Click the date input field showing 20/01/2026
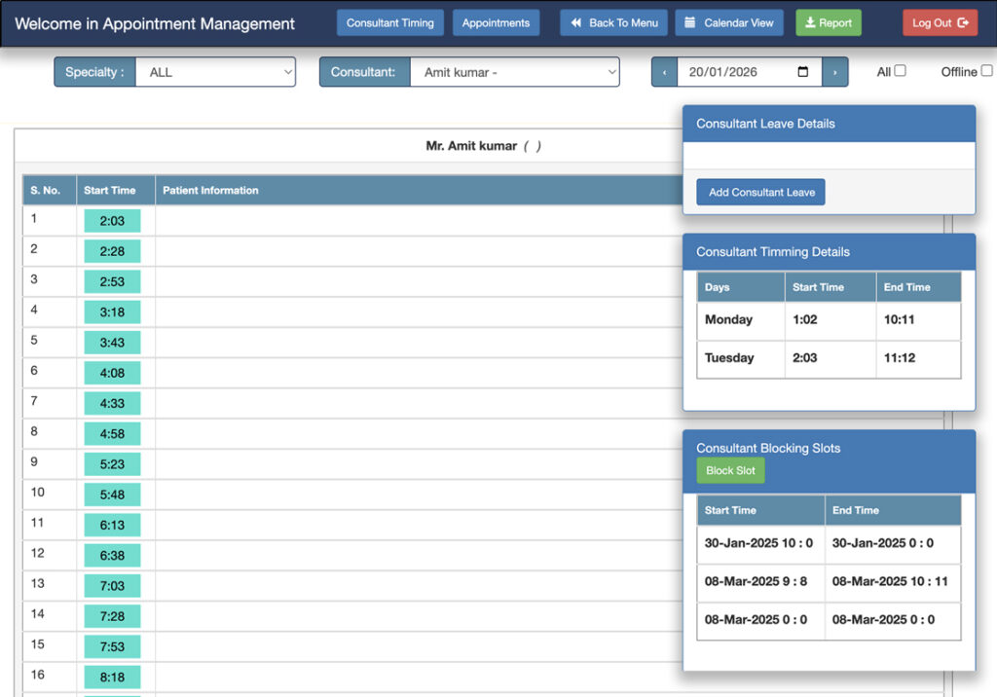The width and height of the screenshot is (997, 697). (735, 72)
